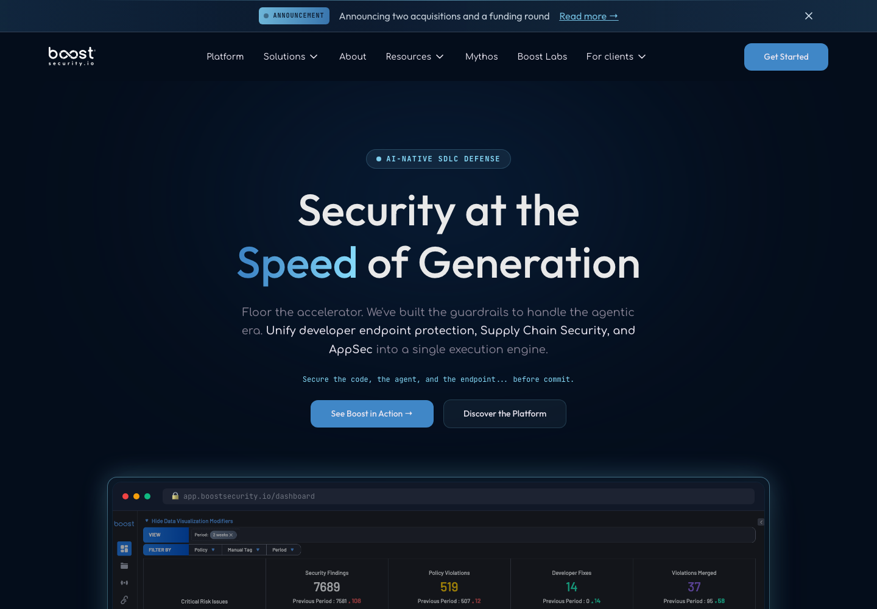The height and width of the screenshot is (609, 877).
Task: Collapse panel using the small left-arrow icon
Action: pyautogui.click(x=761, y=522)
